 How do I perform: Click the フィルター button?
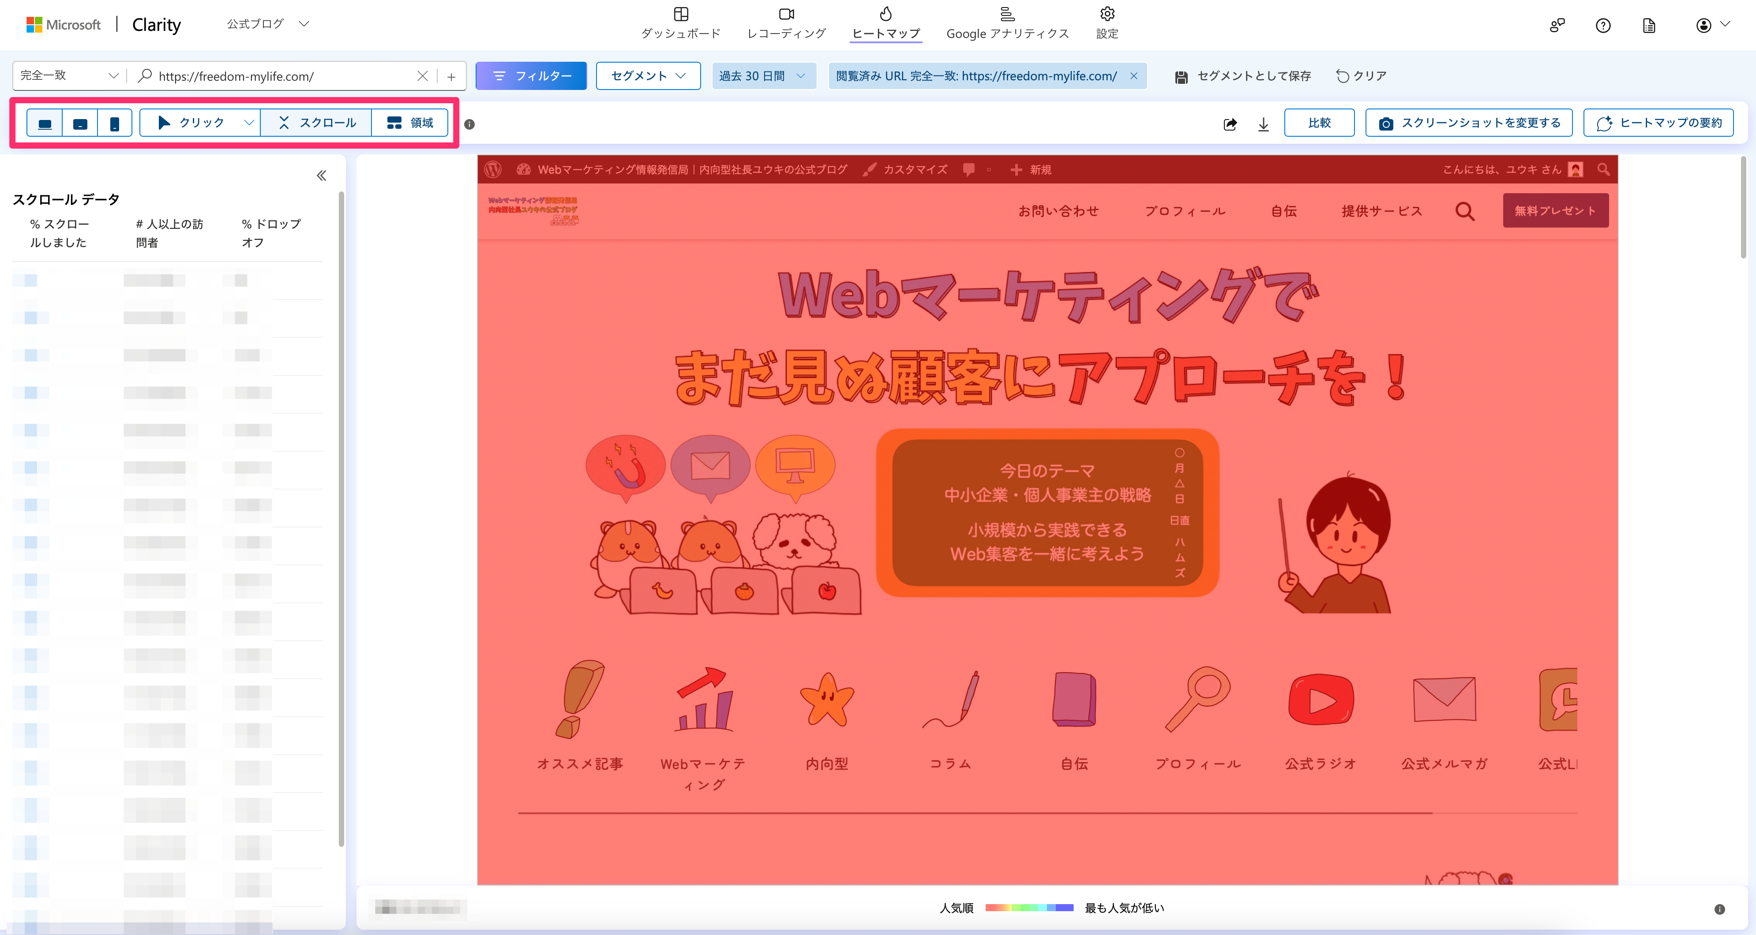[531, 76]
